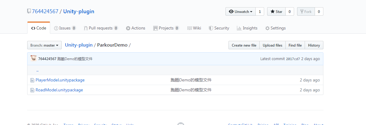View watchers count 1 next to Unwatch

260,11
